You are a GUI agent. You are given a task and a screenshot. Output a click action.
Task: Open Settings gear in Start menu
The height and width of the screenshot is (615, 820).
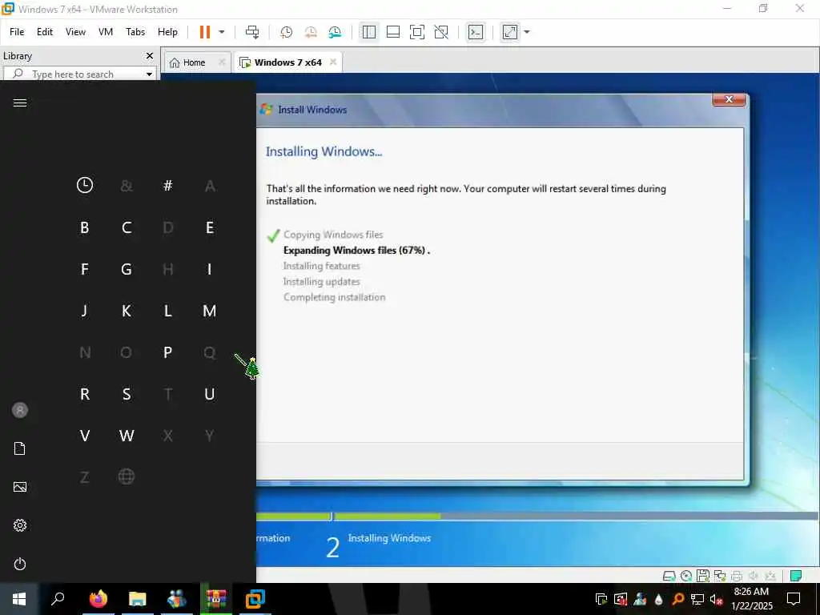(20, 525)
